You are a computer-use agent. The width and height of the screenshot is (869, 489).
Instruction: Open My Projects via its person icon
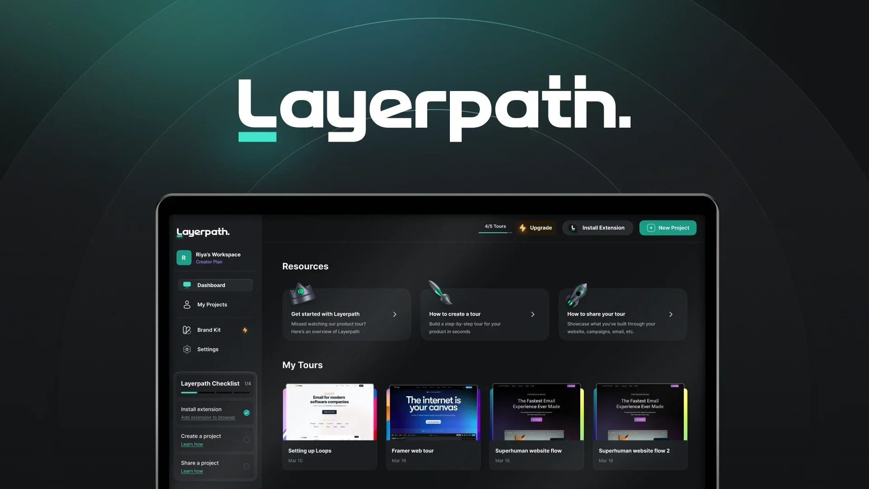187,305
